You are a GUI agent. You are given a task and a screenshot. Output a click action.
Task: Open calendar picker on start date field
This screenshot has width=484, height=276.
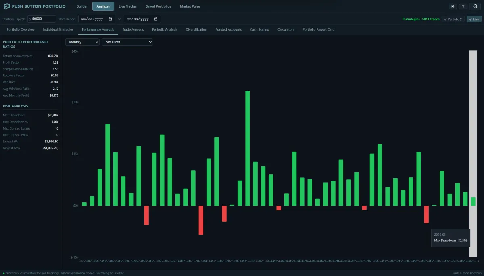coord(111,19)
